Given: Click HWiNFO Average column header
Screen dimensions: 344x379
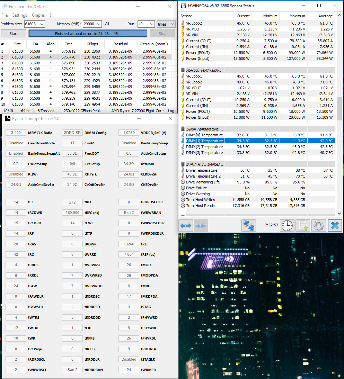Looking at the screenshot, I should pos(321,16).
